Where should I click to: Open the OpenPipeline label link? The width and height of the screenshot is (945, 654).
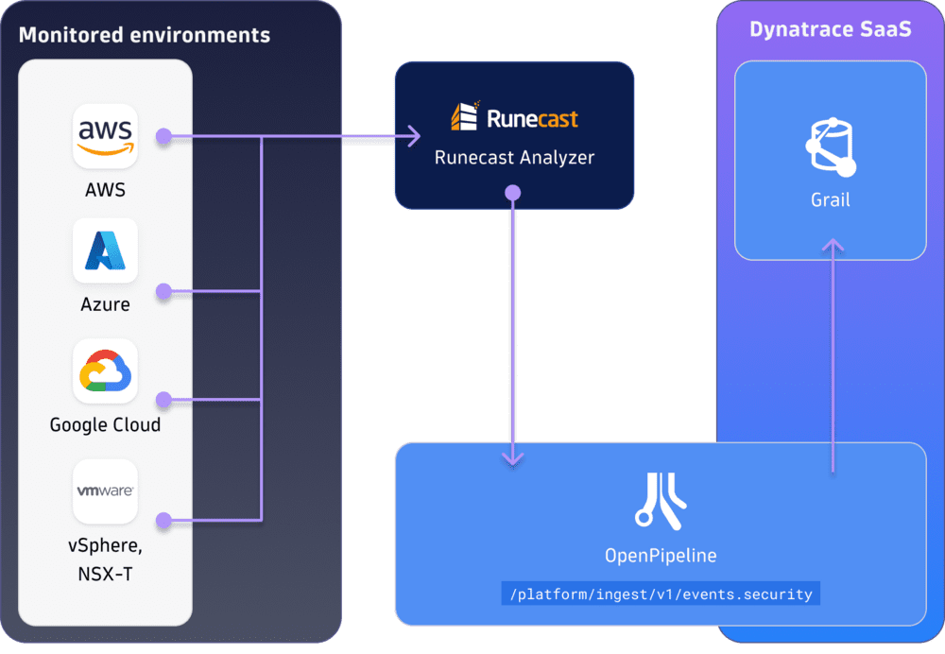tap(660, 556)
